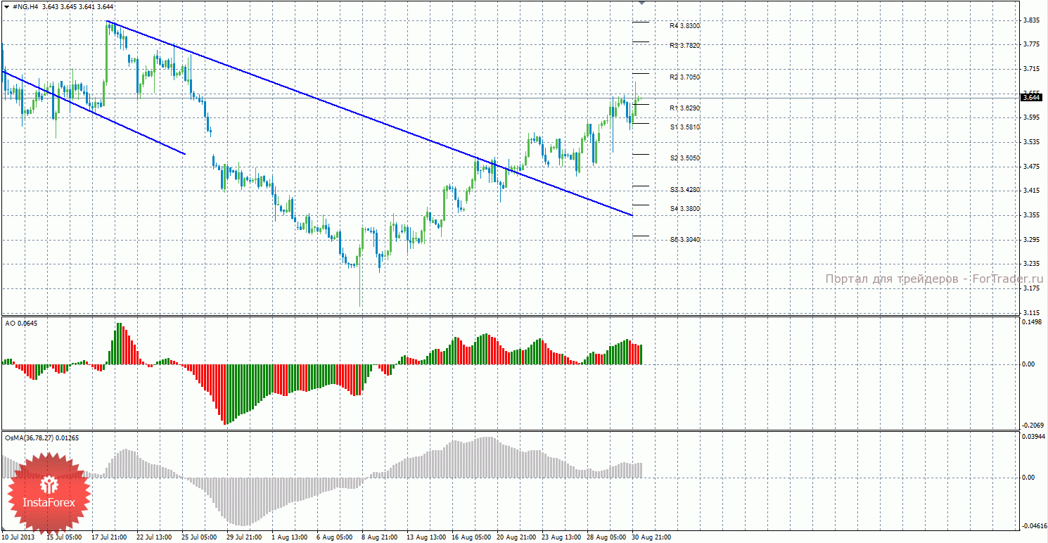Viewport: 1048px width, 543px height.
Task: Click the -0.04616 value on OsMA scale
Action: point(1033,526)
